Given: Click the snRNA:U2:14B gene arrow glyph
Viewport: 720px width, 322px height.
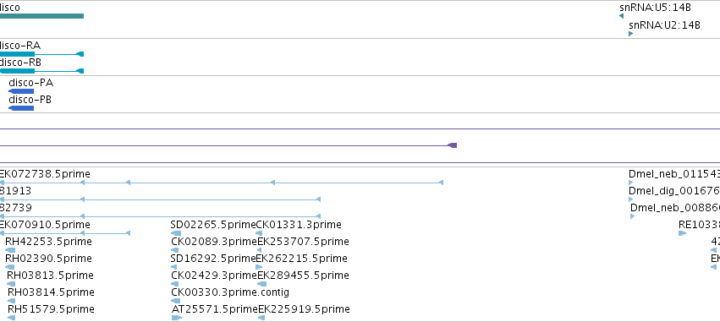Looking at the screenshot, I should tap(631, 34).
